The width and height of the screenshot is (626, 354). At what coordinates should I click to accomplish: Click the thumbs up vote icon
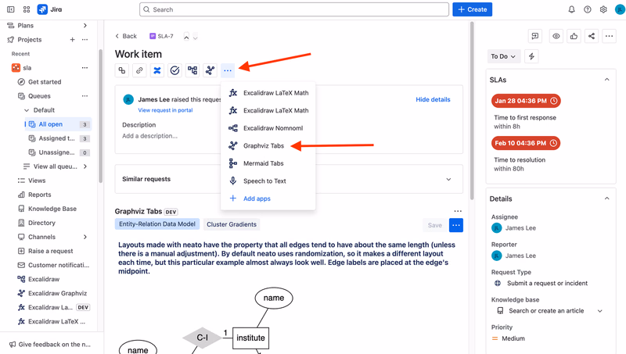pyautogui.click(x=574, y=36)
